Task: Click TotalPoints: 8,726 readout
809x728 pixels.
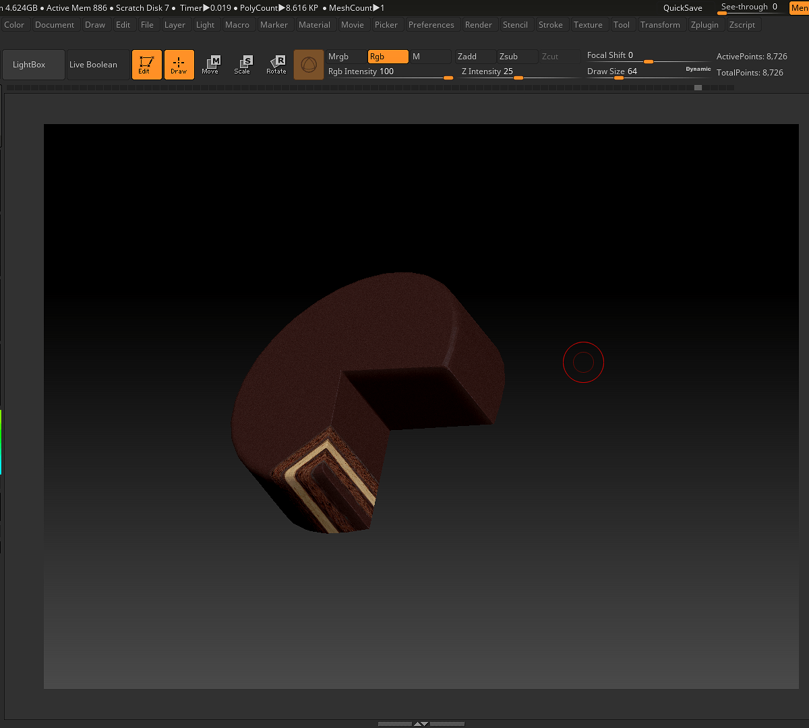Action: [750, 72]
